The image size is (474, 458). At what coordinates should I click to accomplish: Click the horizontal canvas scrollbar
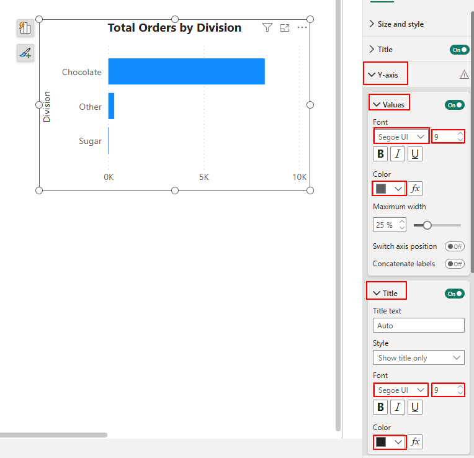pos(53,435)
